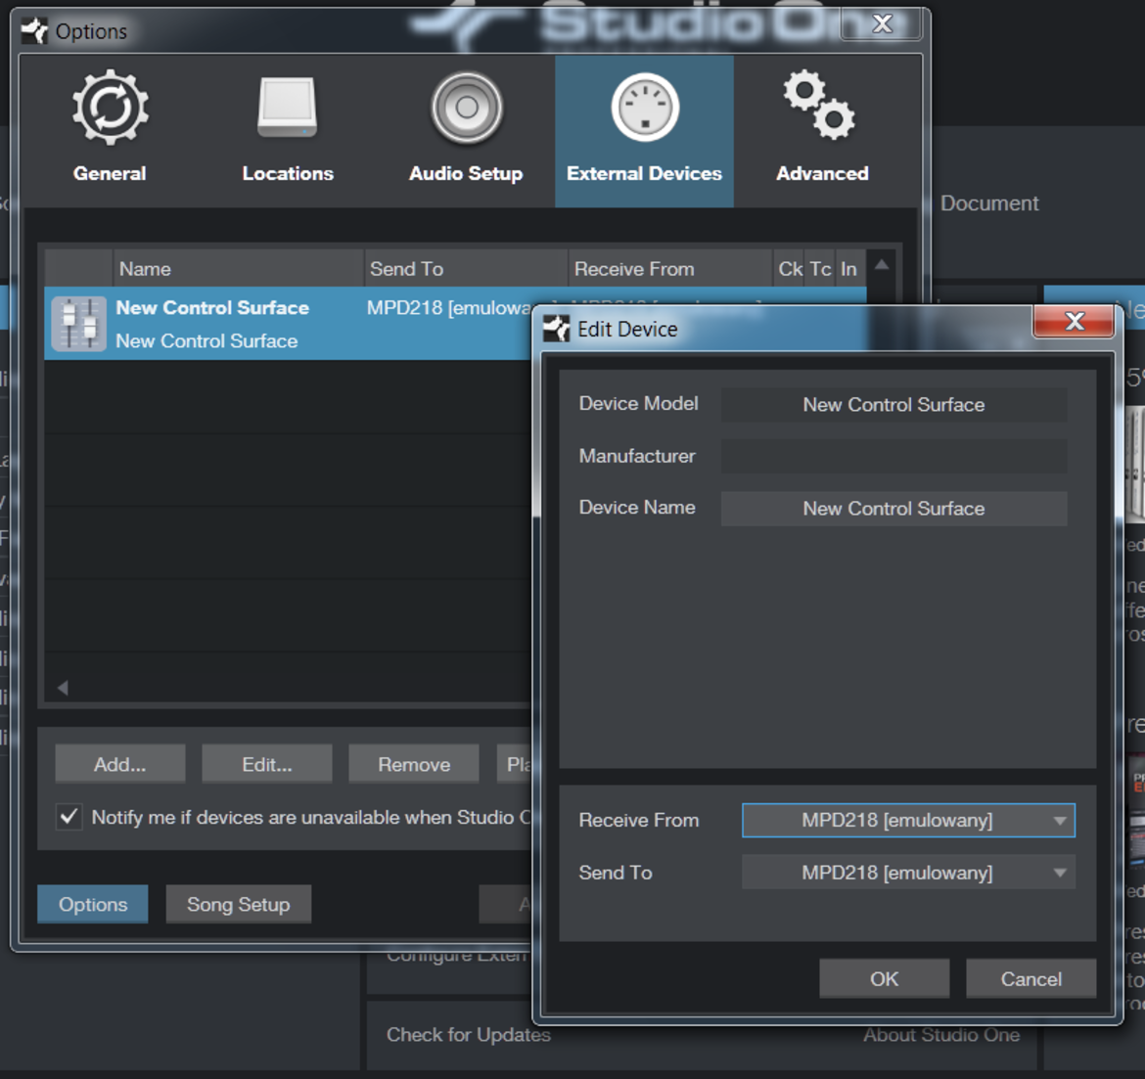Select the External Devices MIDI connector icon

[x=644, y=108]
